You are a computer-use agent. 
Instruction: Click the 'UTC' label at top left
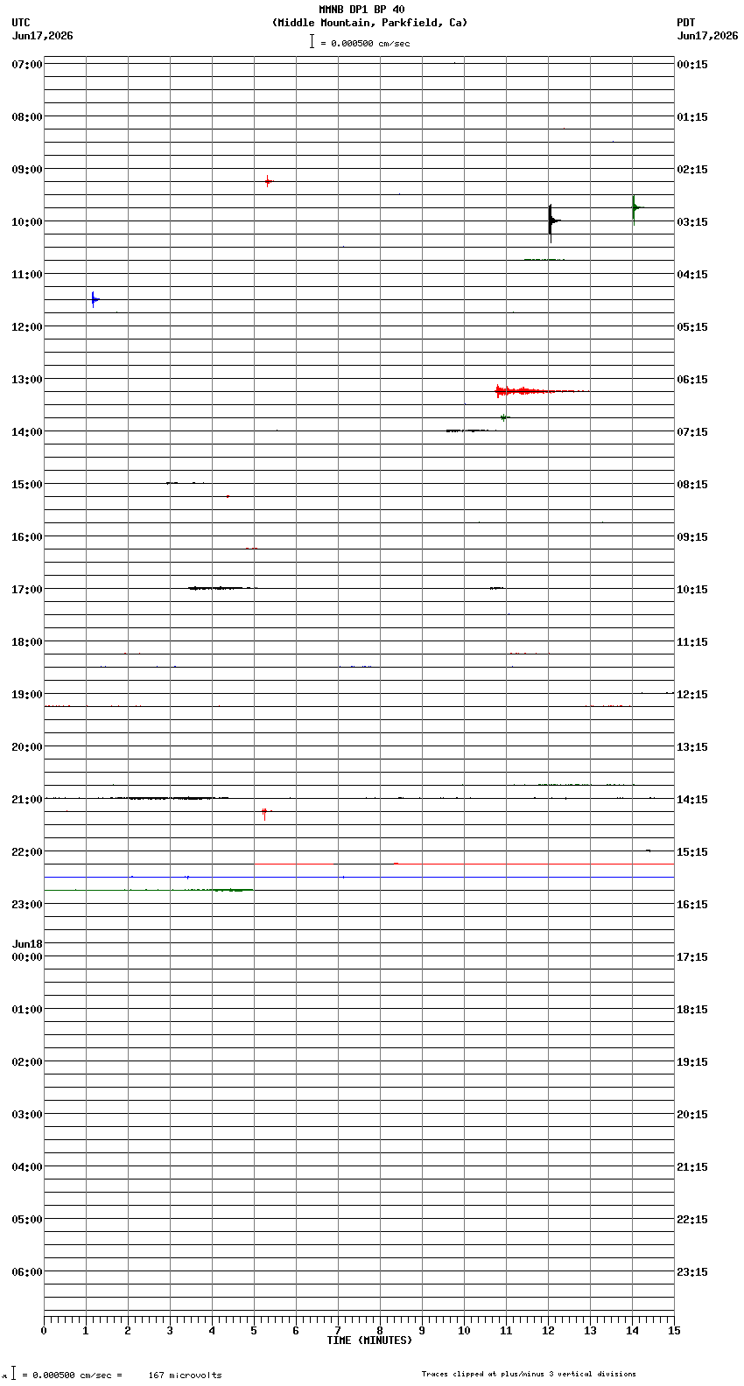pos(21,23)
